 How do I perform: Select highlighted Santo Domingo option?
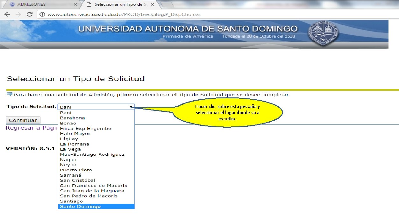tap(96, 206)
